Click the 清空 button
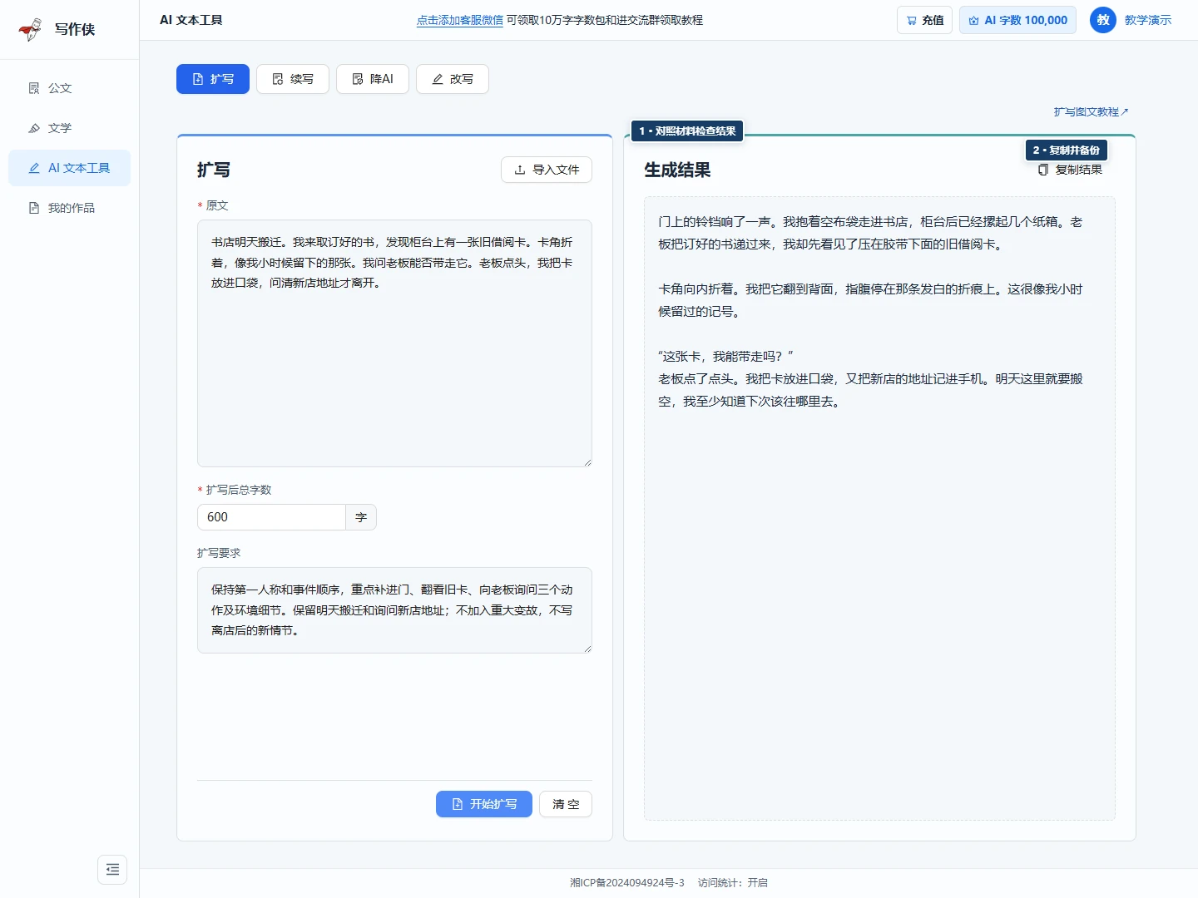The height and width of the screenshot is (898, 1198). (566, 804)
